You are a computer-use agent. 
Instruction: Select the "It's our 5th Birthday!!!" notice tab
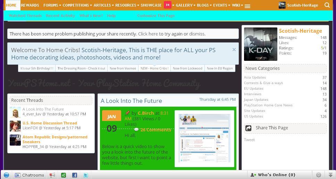[37, 68]
